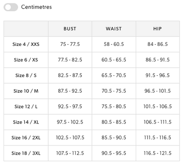Click hip value 116.5 - 121.5
The width and height of the screenshot is (181, 162).
158,153
